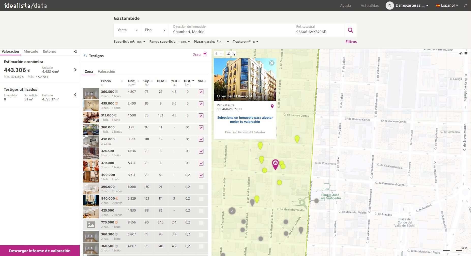Open the Filtros link

point(351,42)
